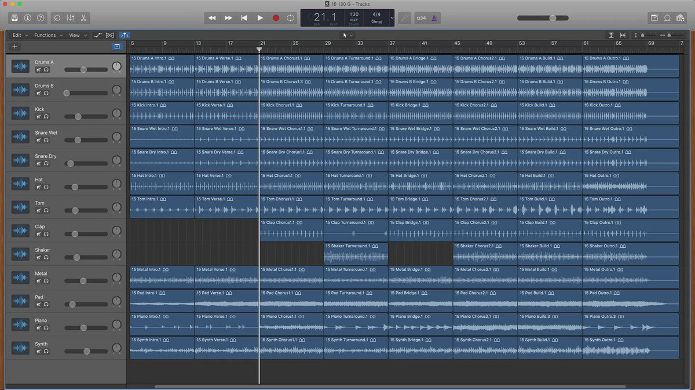Image resolution: width=695 pixels, height=390 pixels.
Task: Open the Loop Browser icon
Action: point(667,18)
